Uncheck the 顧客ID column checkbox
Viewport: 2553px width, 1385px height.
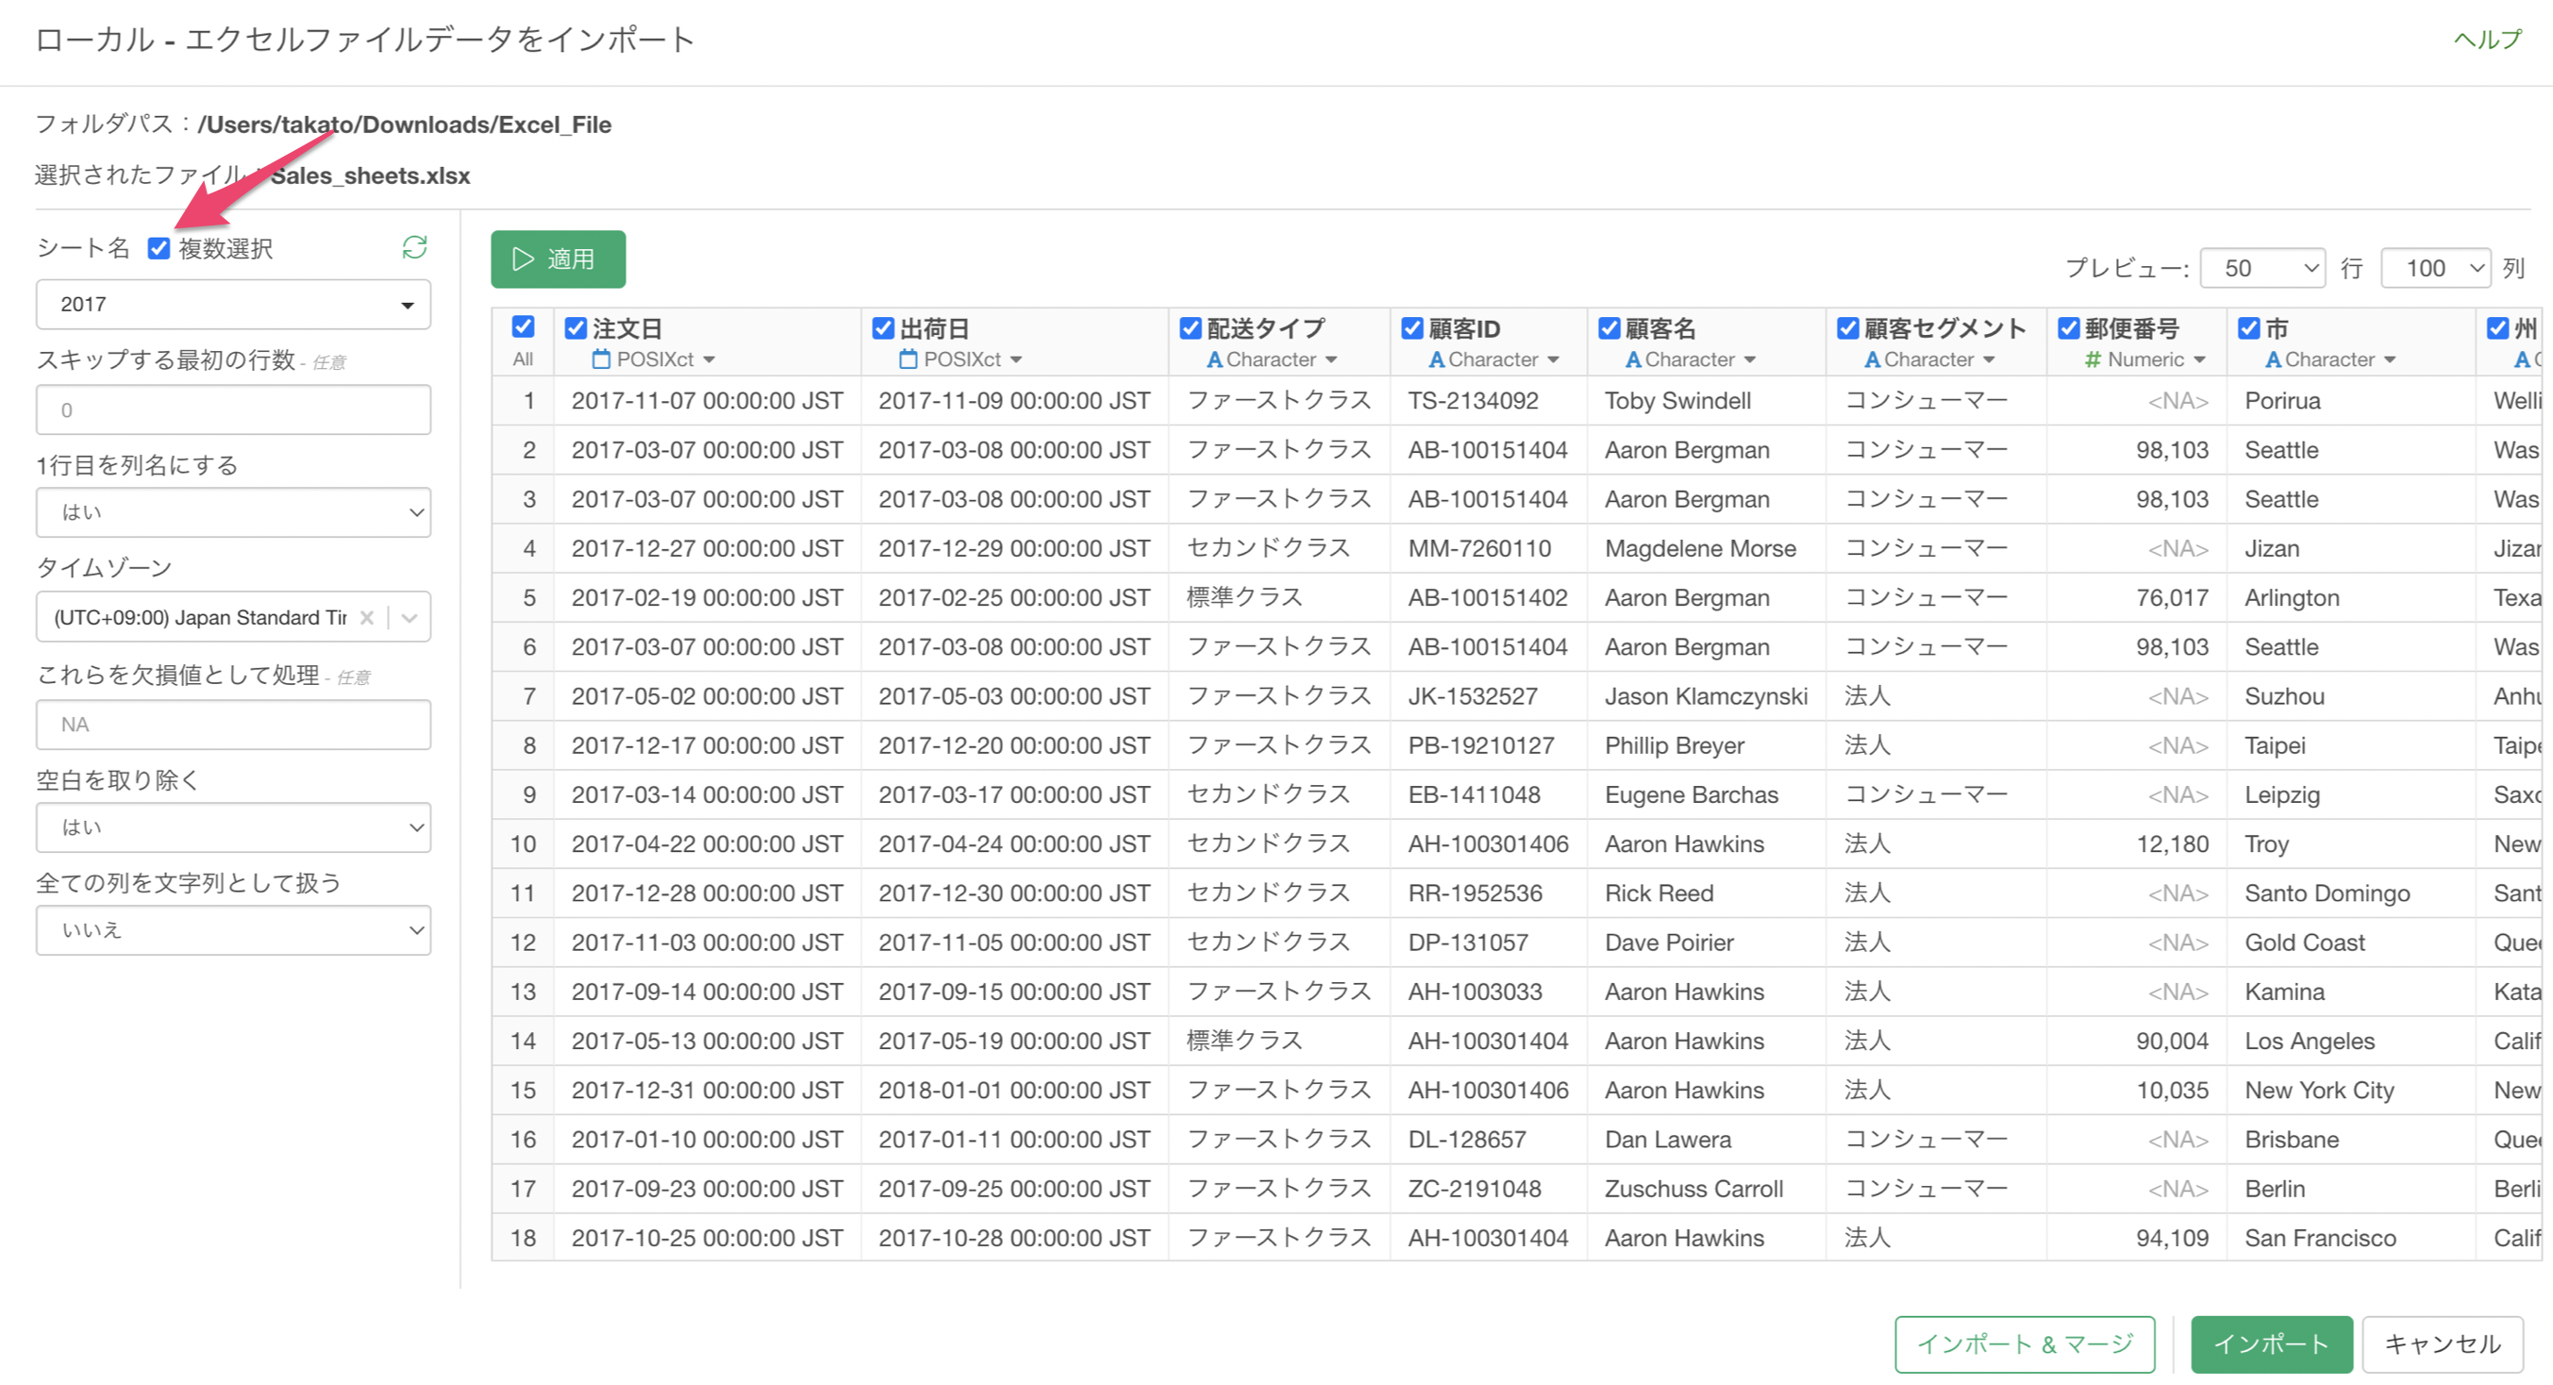[1412, 328]
